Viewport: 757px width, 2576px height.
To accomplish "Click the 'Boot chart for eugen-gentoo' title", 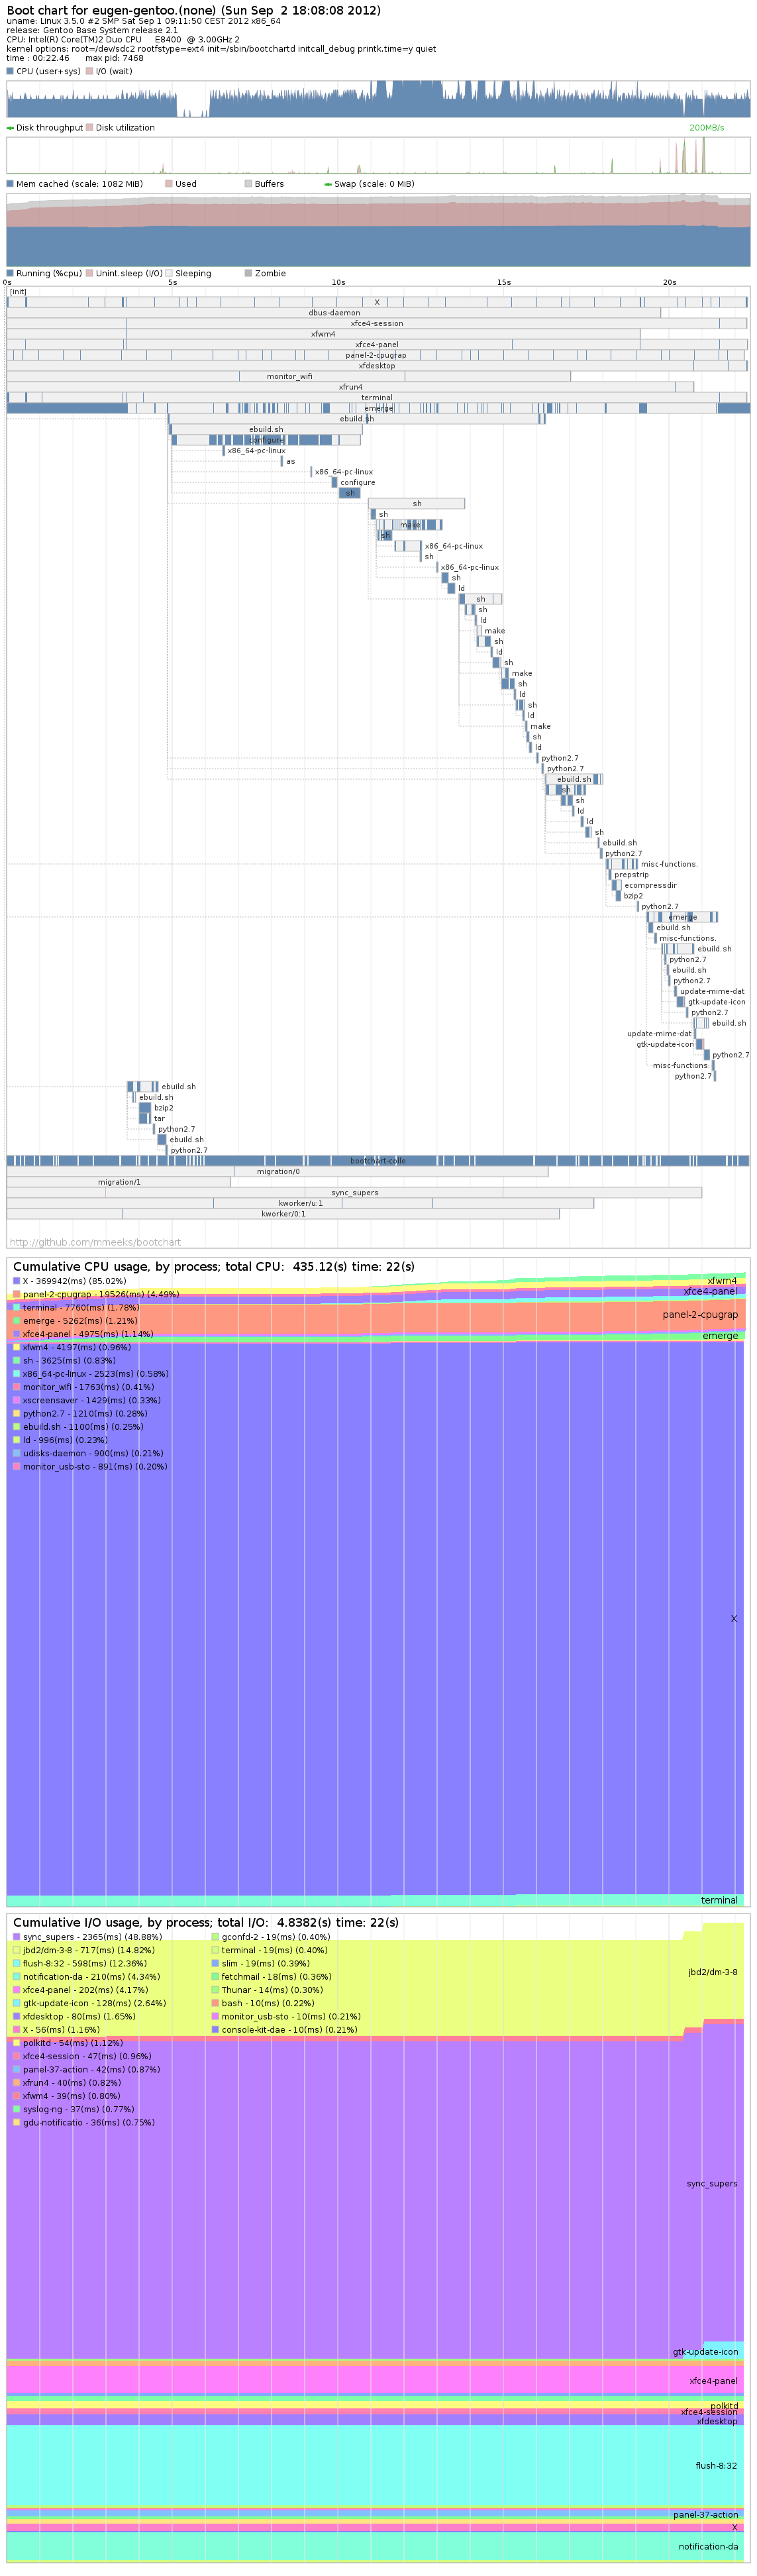I will pos(193,10).
